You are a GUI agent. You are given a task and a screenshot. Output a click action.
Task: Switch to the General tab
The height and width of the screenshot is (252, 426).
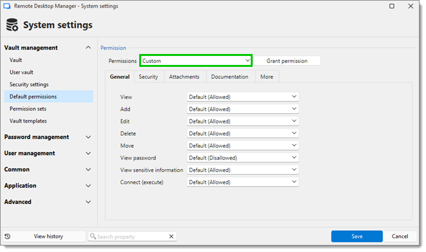(119, 76)
